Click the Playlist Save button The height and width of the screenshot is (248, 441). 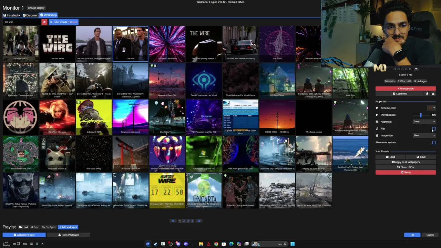point(35,227)
